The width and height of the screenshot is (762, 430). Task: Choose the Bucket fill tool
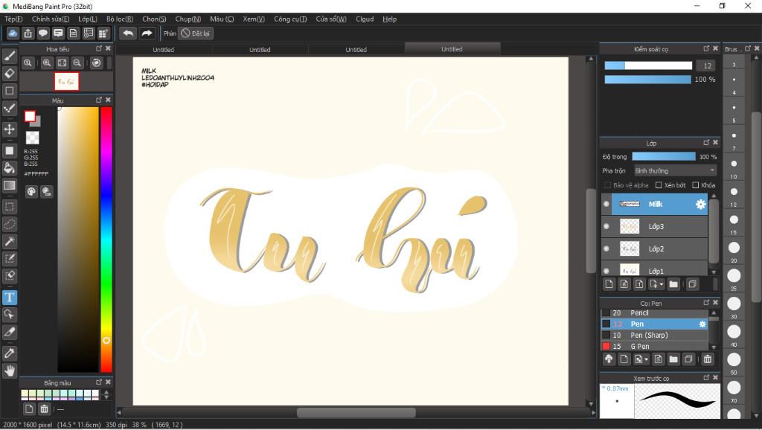(9, 168)
